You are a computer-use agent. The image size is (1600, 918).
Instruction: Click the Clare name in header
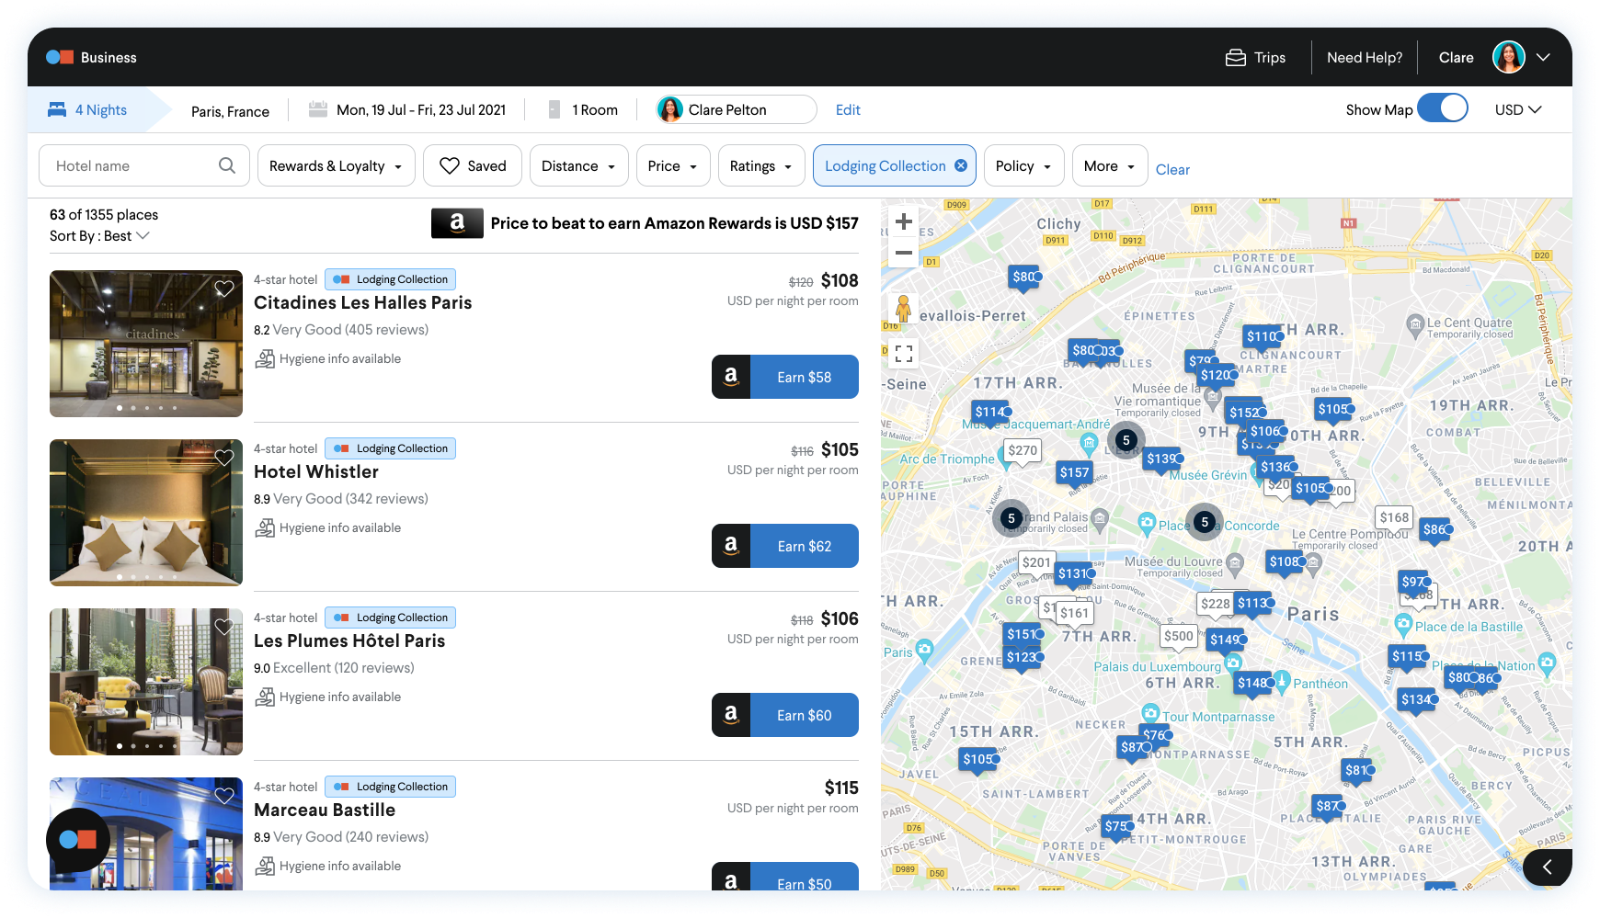[1456, 57]
